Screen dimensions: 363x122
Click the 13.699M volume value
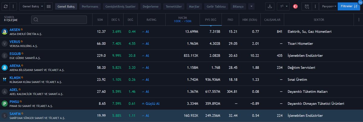point(192,31)
